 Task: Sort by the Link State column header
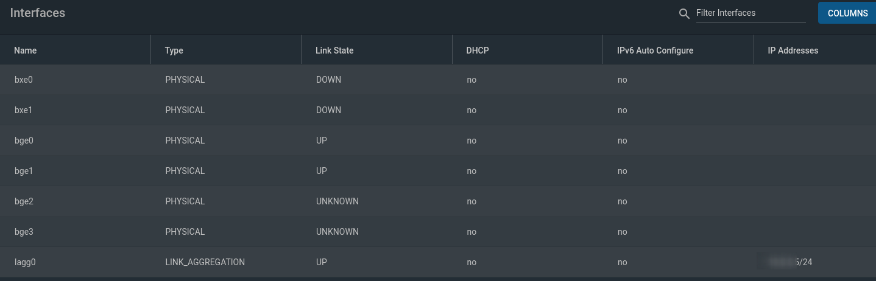(334, 50)
